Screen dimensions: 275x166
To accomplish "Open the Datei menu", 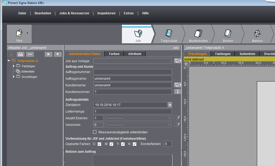I will tap(22, 13).
